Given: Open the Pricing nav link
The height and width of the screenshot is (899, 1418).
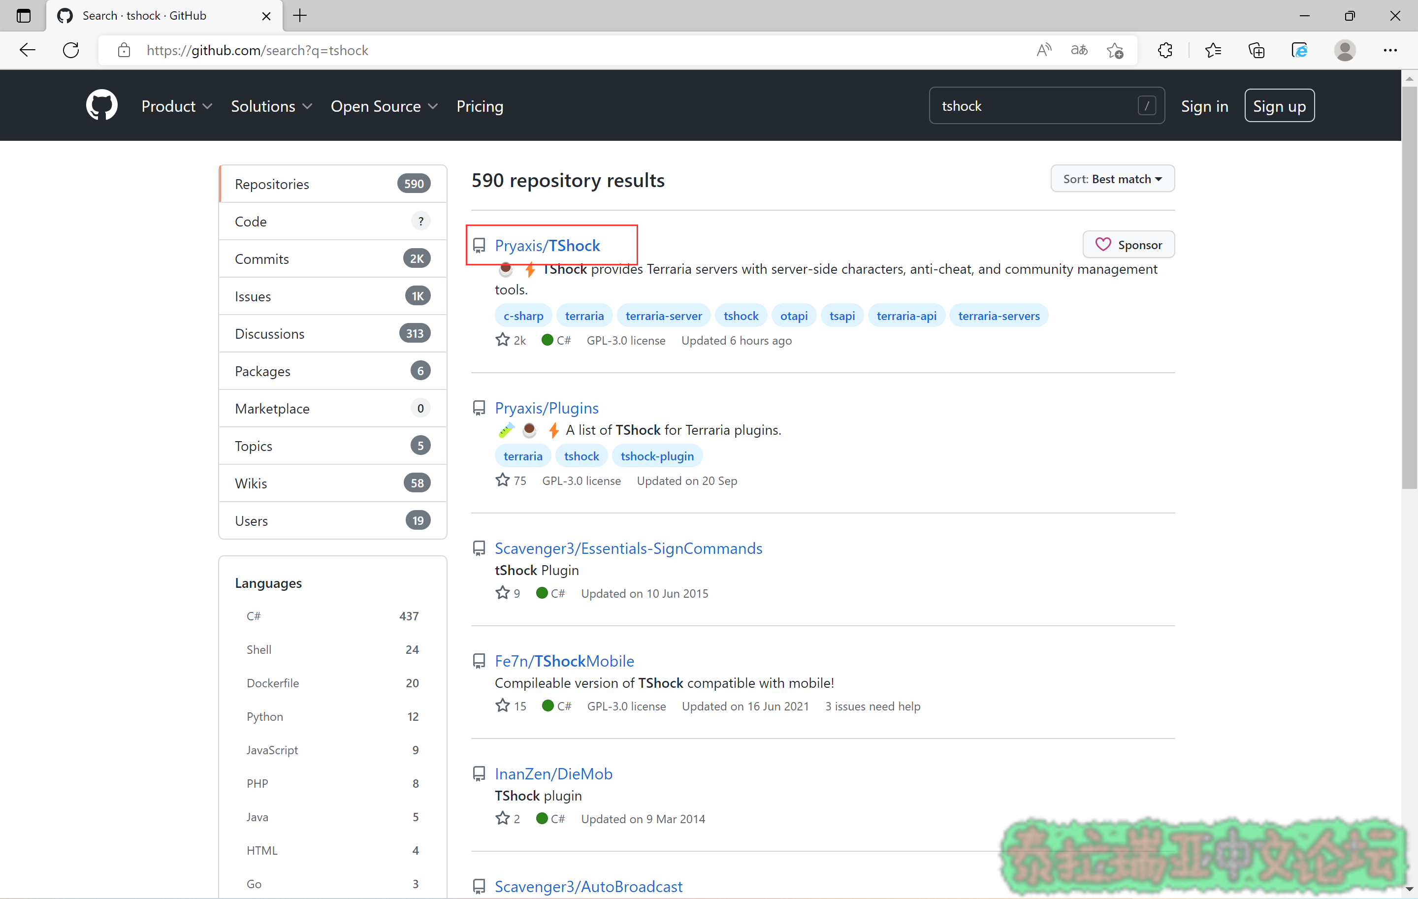Looking at the screenshot, I should click(x=480, y=106).
